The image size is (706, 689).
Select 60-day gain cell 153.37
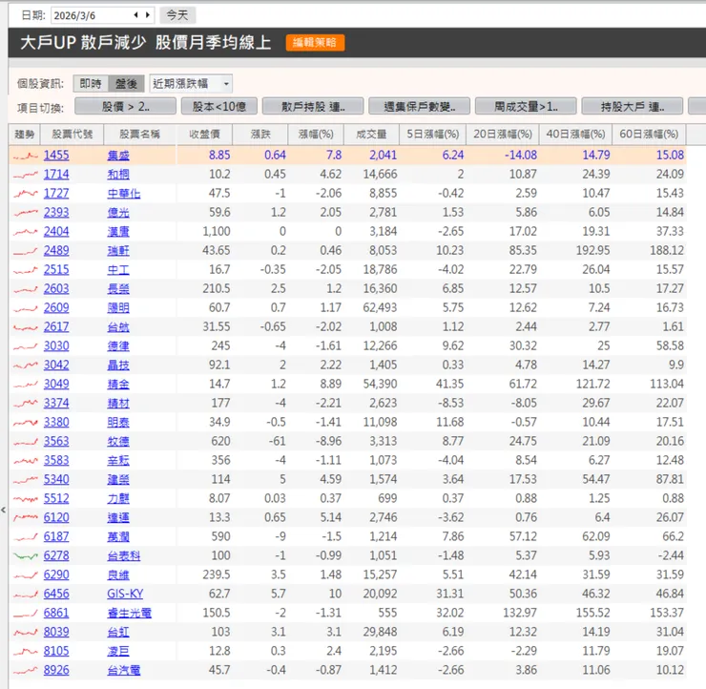tap(666, 613)
